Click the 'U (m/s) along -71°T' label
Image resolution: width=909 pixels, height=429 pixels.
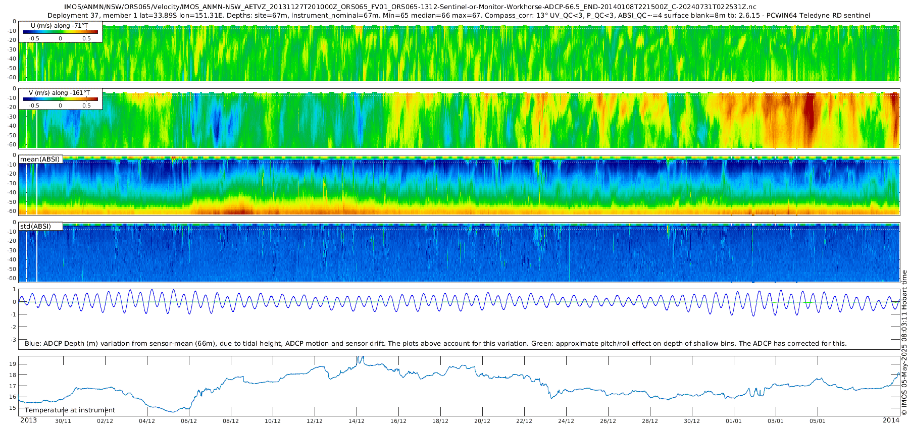point(60,26)
